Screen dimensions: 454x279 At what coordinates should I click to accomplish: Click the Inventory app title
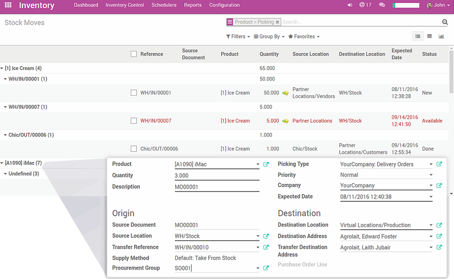click(x=36, y=5)
